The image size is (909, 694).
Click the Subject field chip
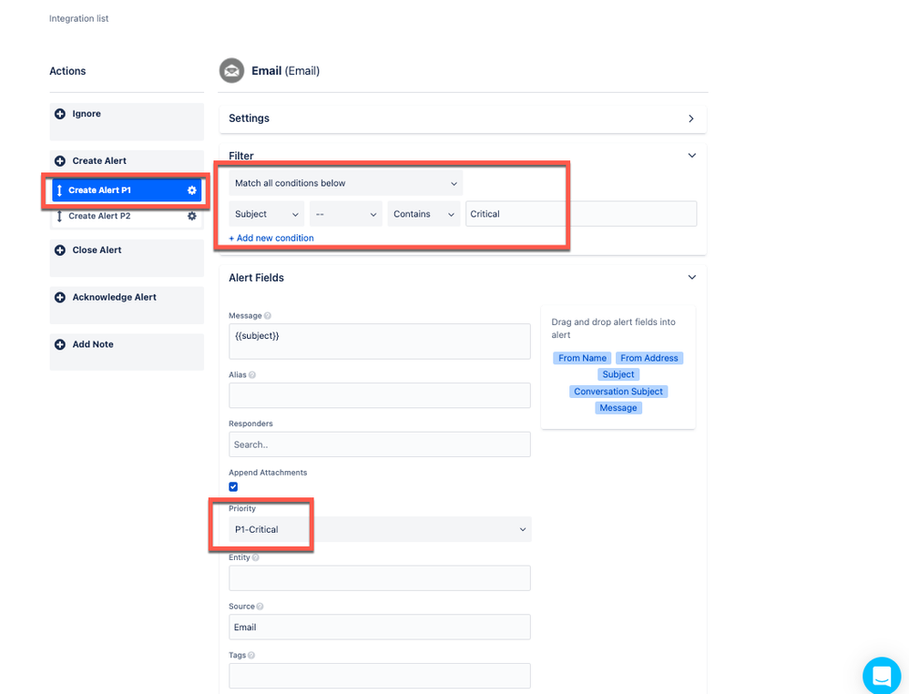coord(618,374)
